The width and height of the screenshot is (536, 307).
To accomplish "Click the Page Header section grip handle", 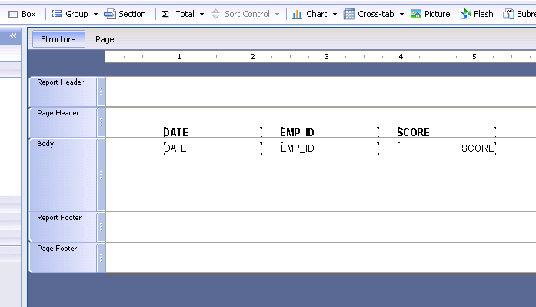I will 102,122.
